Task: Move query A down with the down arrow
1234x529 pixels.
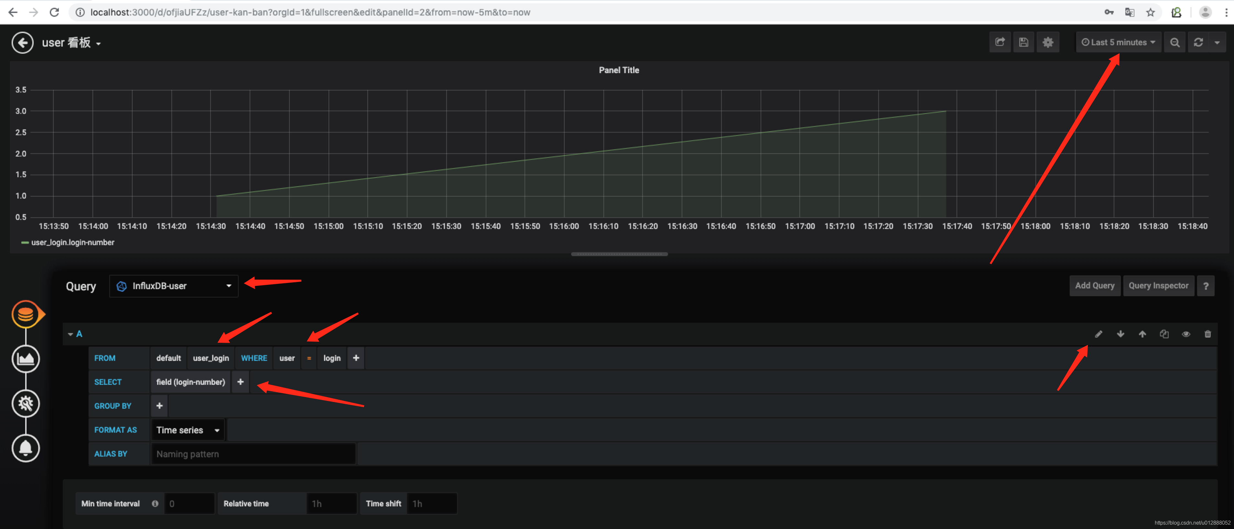Action: [1120, 334]
